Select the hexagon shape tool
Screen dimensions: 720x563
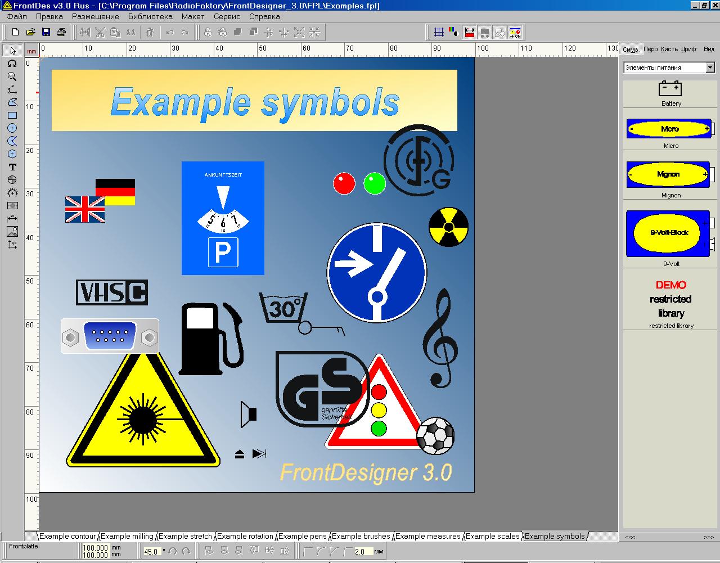[x=12, y=154]
